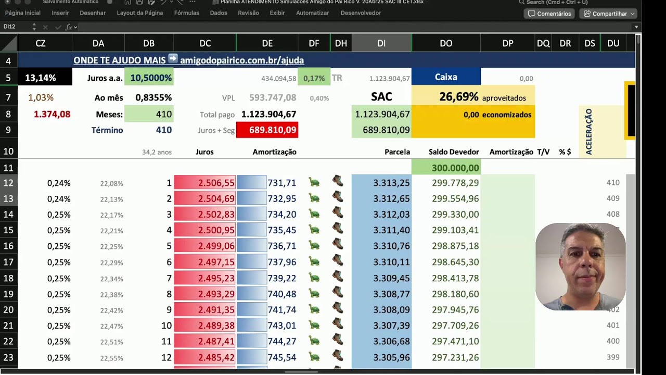The image size is (666, 375).
Task: Click the green 10,5000% interest cell
Action: coord(149,78)
